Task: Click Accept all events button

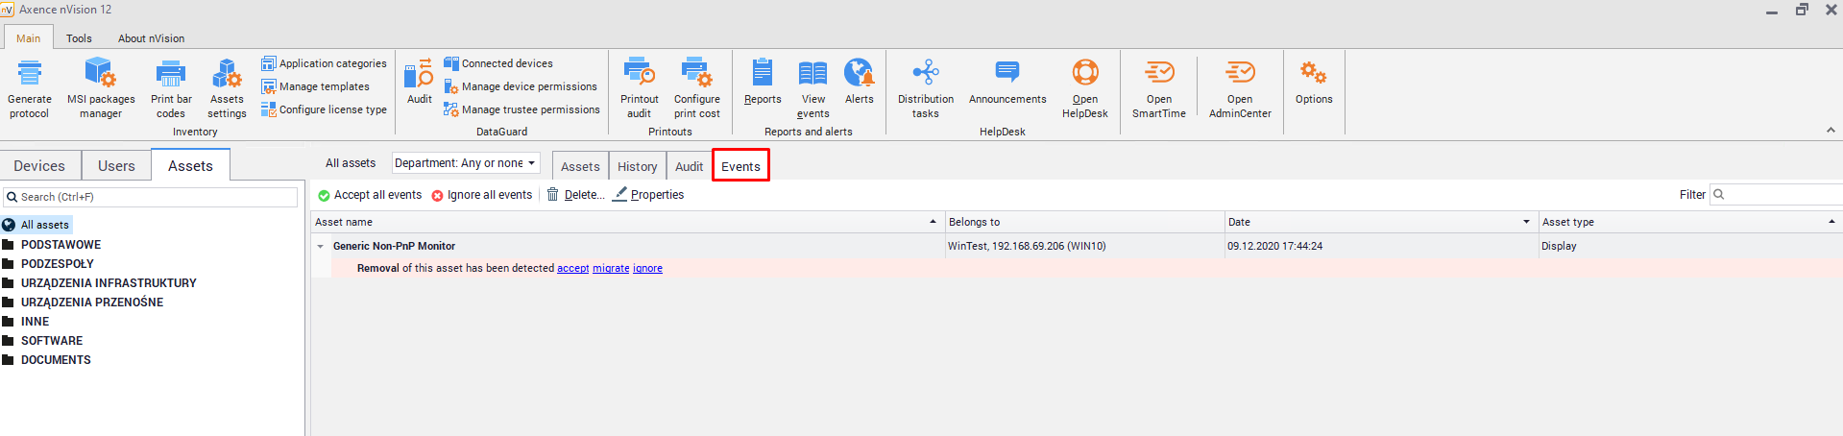Action: click(x=370, y=195)
